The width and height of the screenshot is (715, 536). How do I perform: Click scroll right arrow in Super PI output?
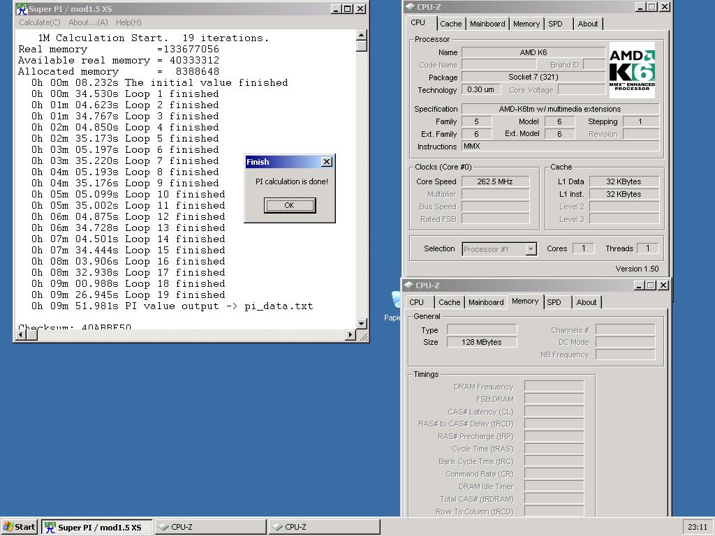click(x=351, y=334)
